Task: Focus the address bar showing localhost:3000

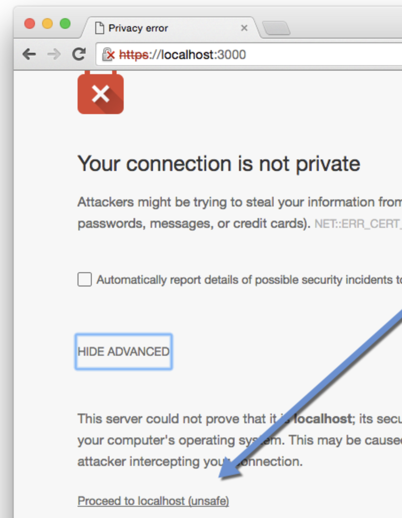Action: (279, 55)
